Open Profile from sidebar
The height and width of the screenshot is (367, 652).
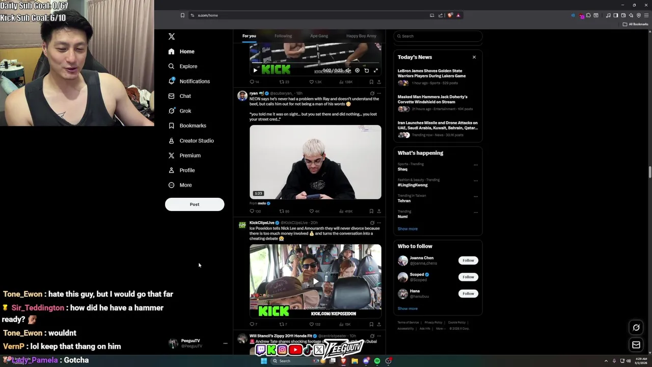[181, 170]
